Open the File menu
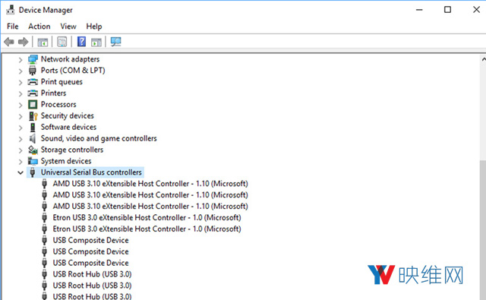The width and height of the screenshot is (486, 300). click(13, 27)
